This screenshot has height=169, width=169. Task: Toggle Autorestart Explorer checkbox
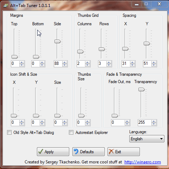pyautogui.click(x=71, y=133)
